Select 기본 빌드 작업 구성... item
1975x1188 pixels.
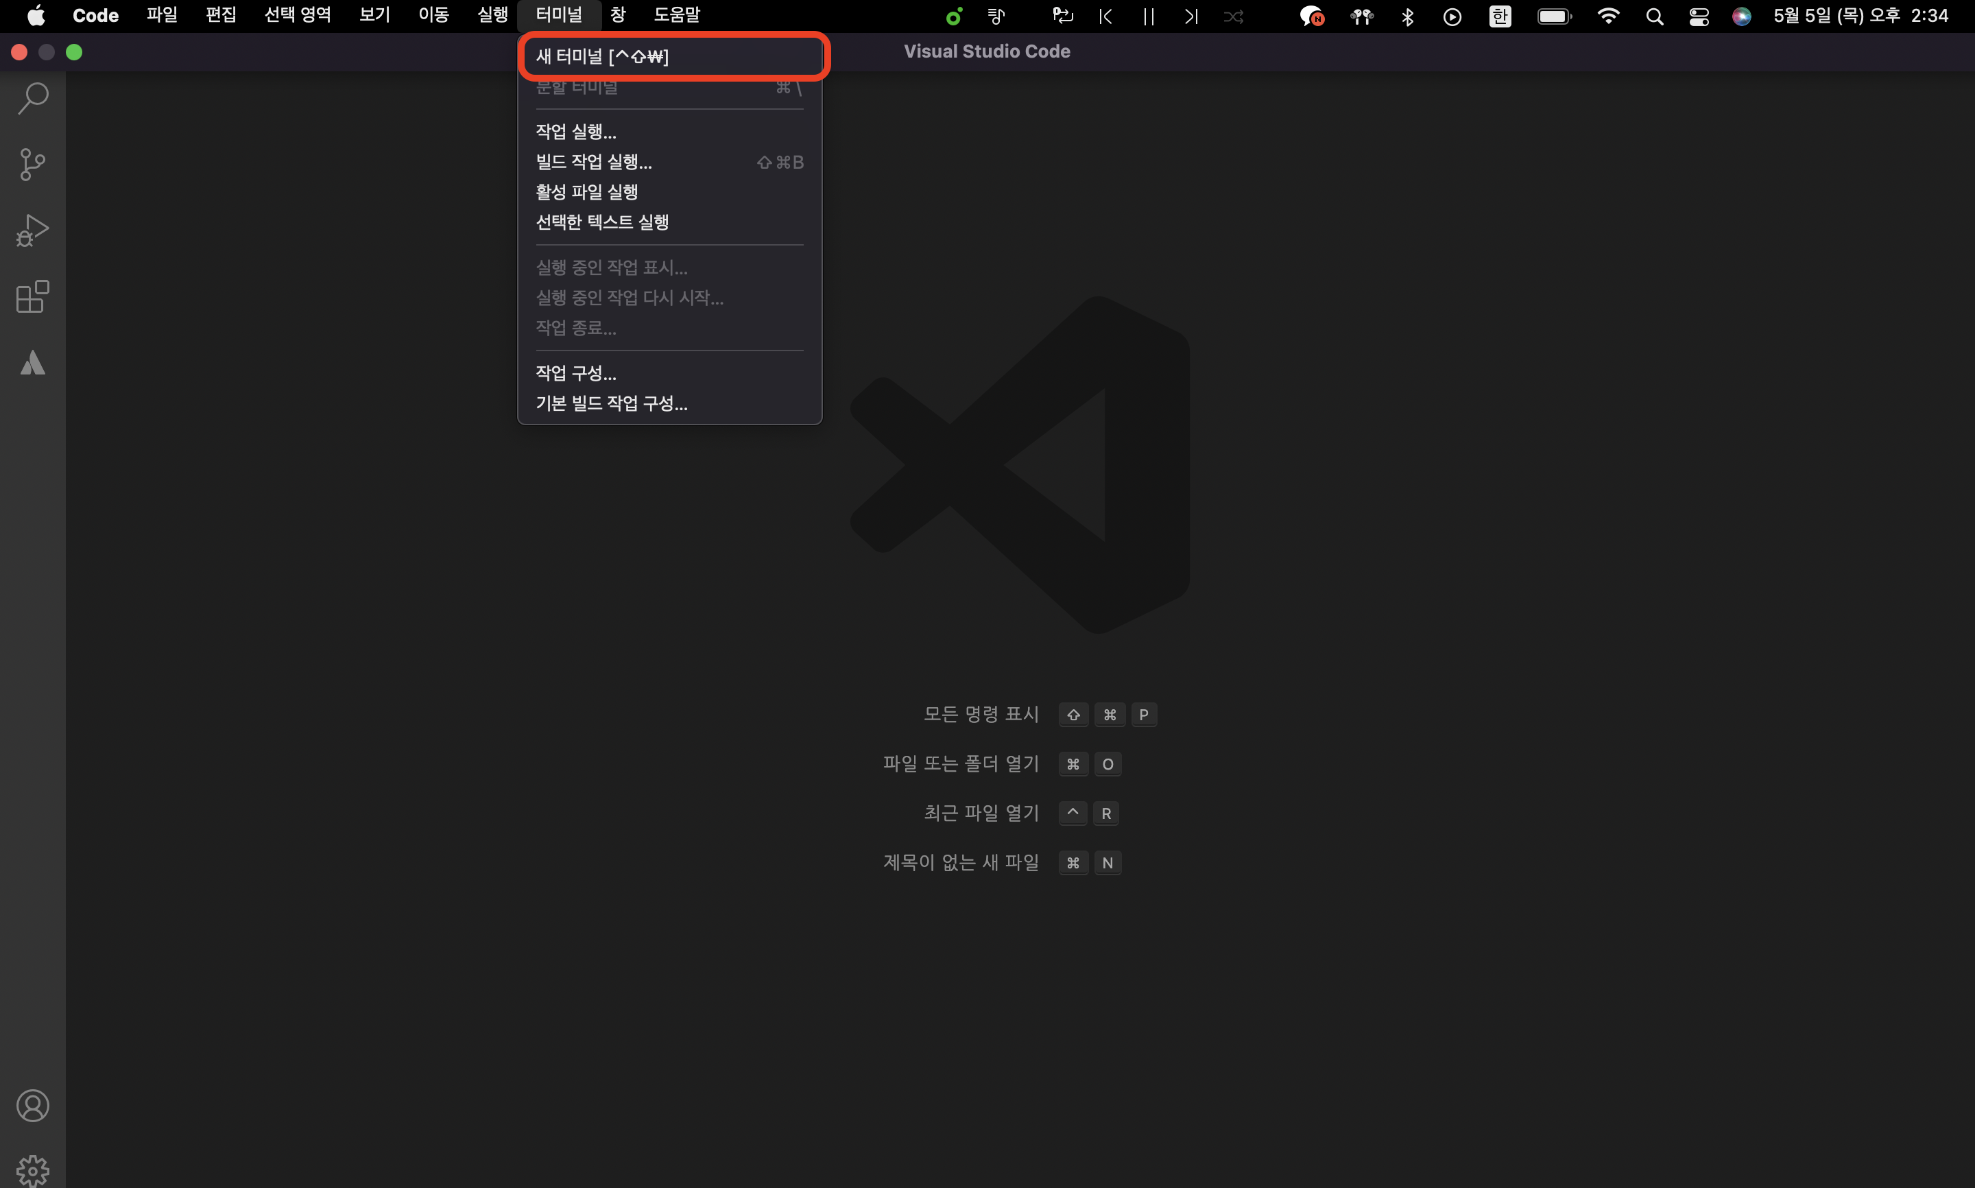pos(612,403)
